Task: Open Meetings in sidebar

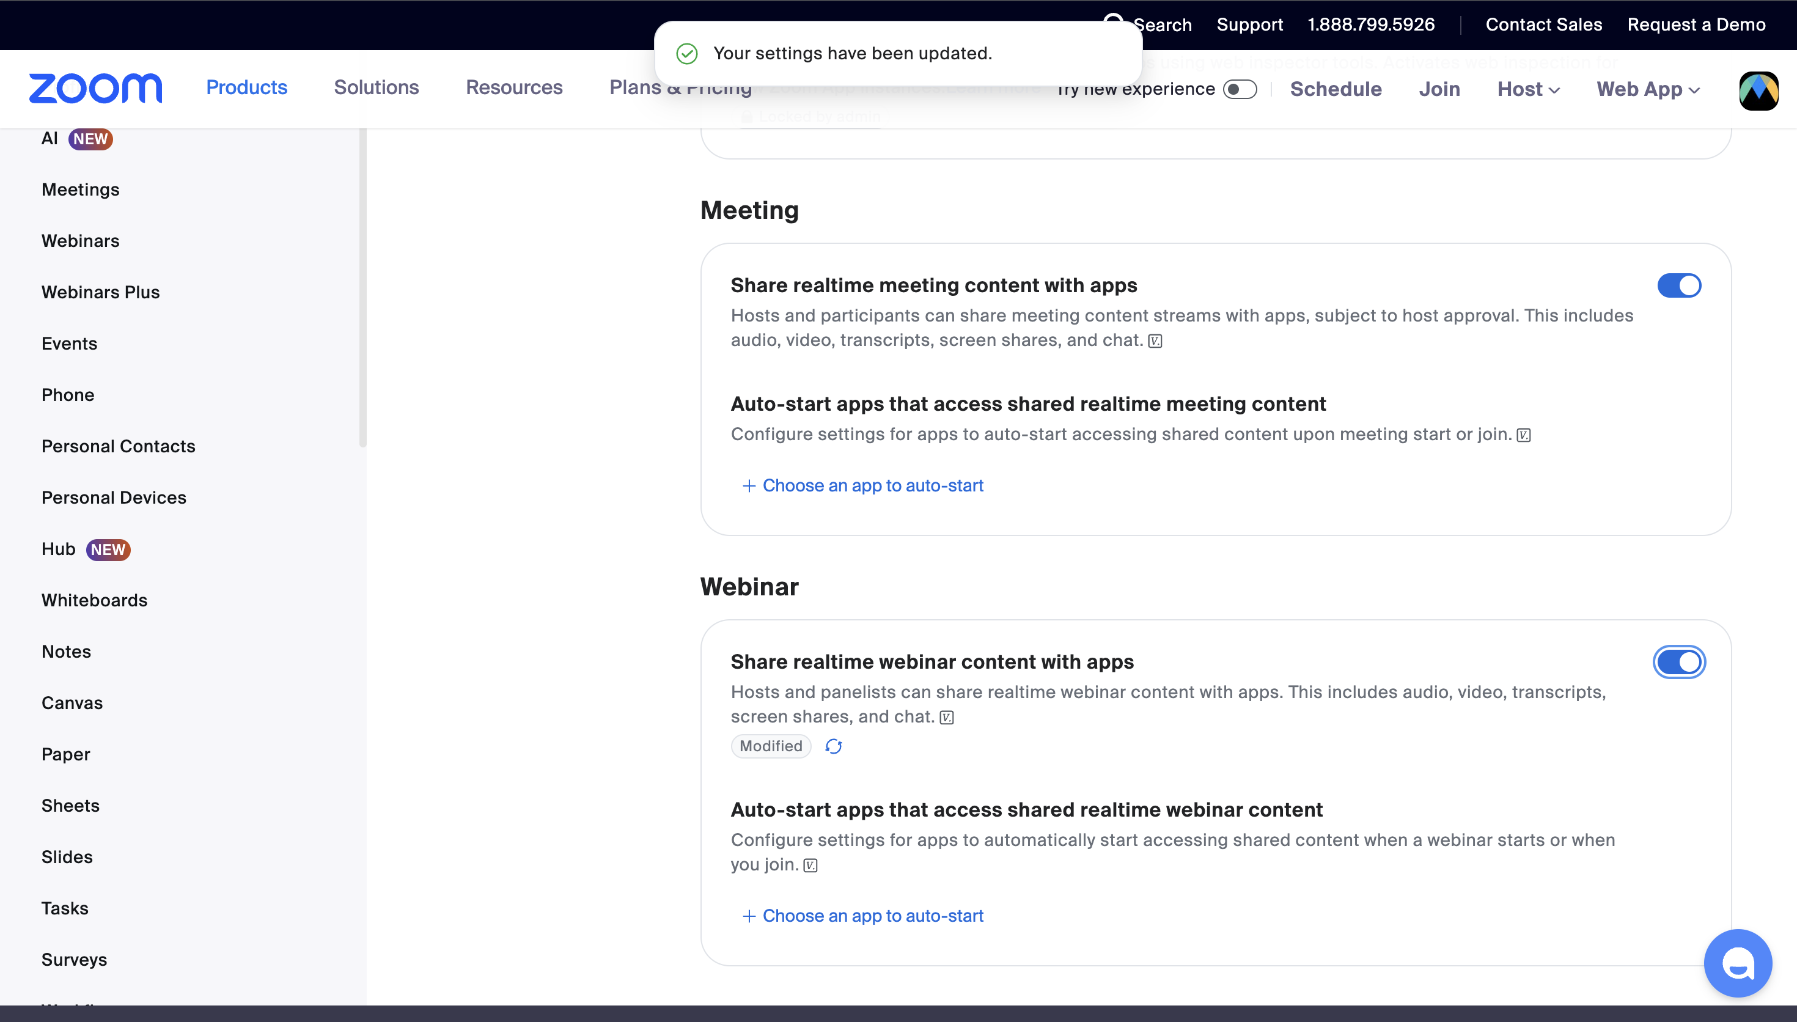Action: (x=81, y=189)
